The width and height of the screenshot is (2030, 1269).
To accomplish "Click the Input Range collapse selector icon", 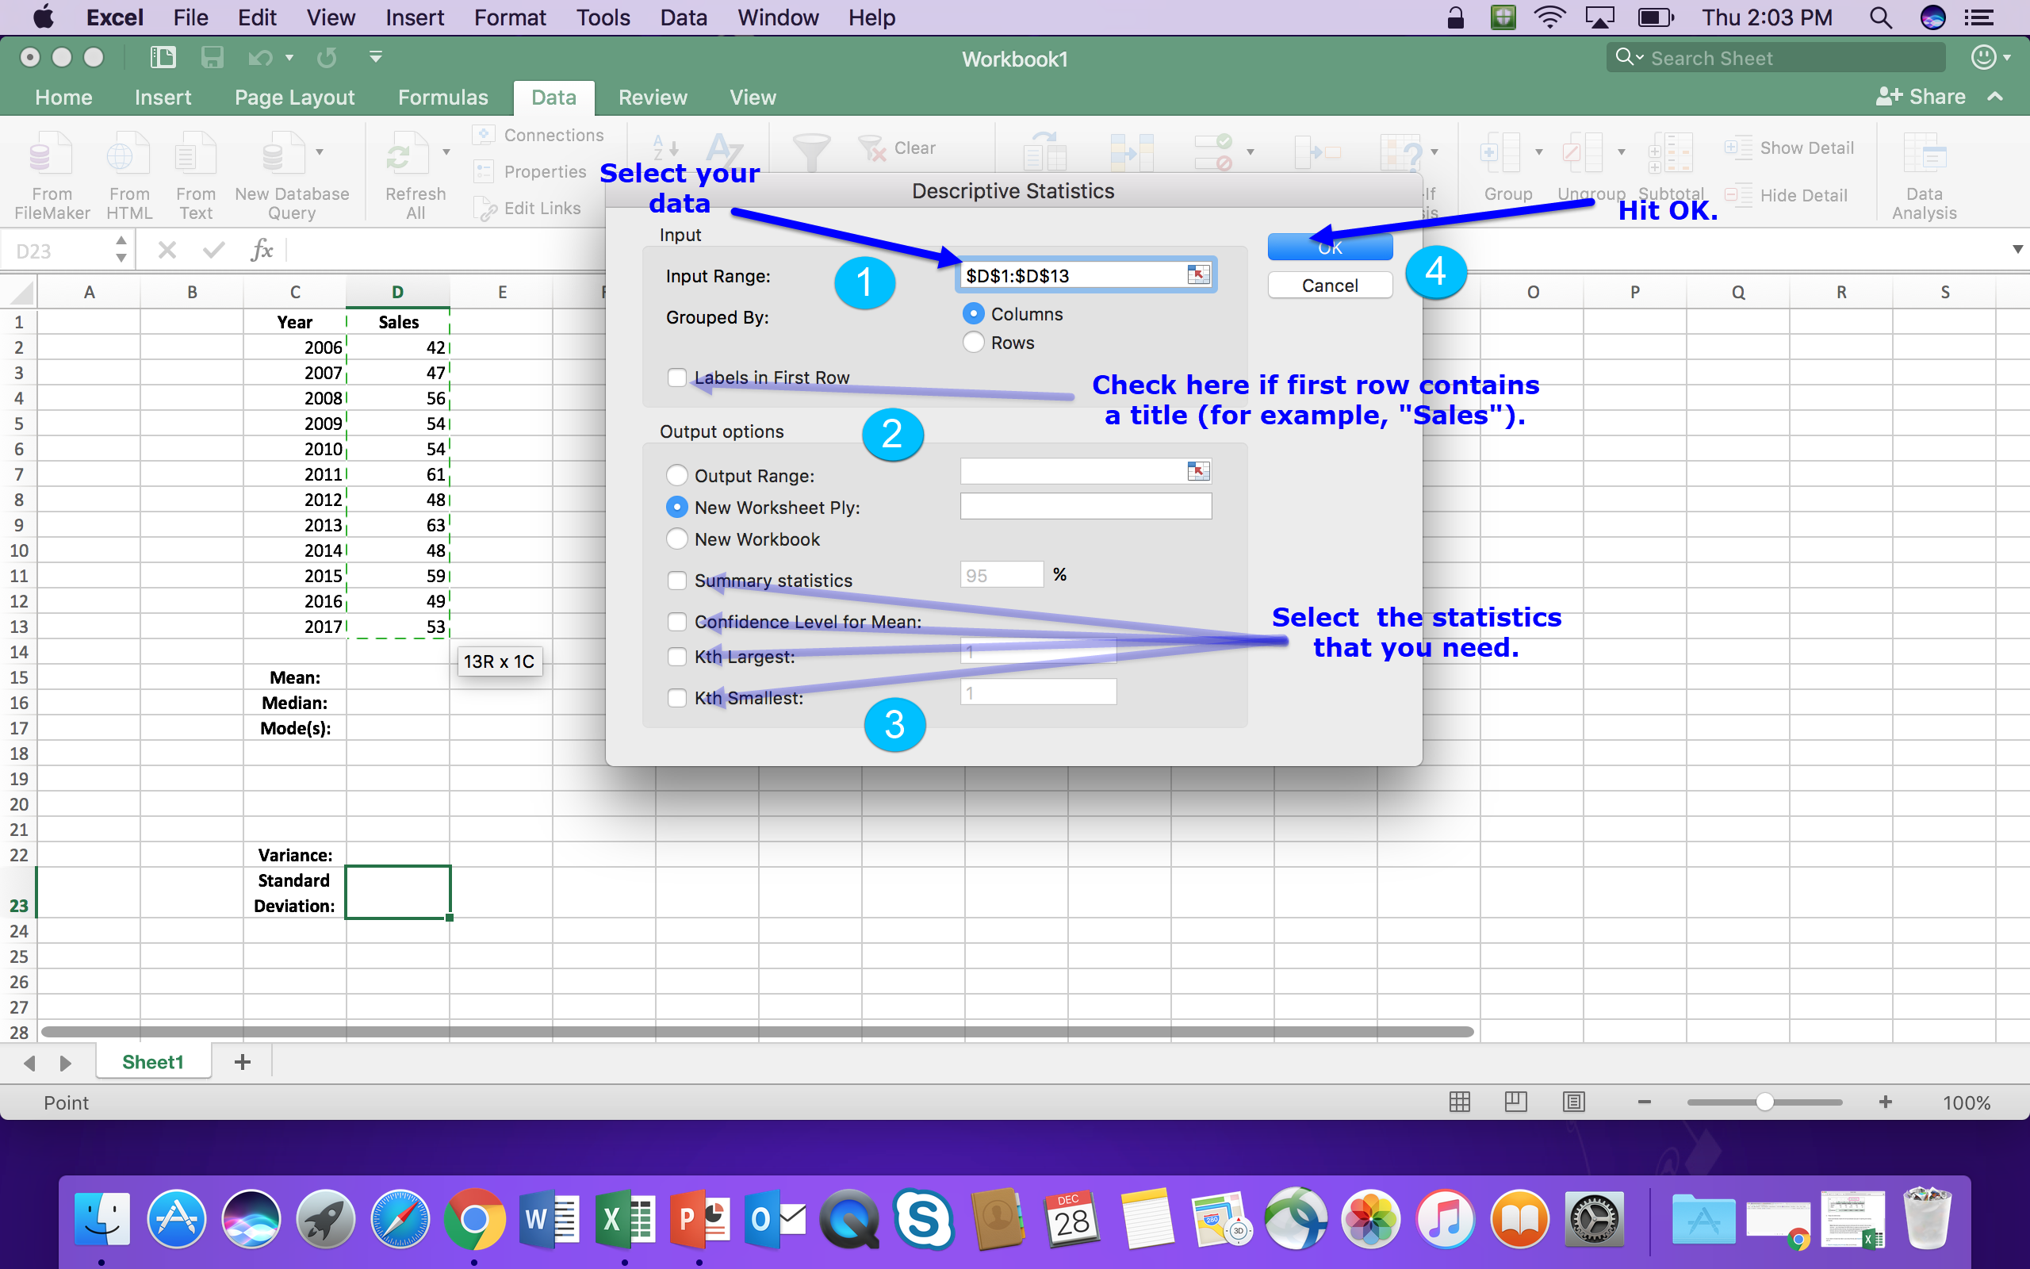I will coord(1198,274).
